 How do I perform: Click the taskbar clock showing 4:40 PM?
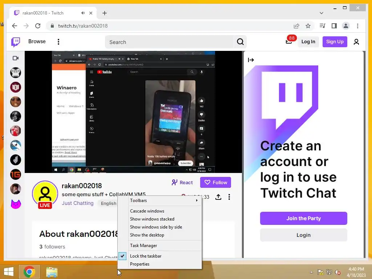click(x=356, y=272)
